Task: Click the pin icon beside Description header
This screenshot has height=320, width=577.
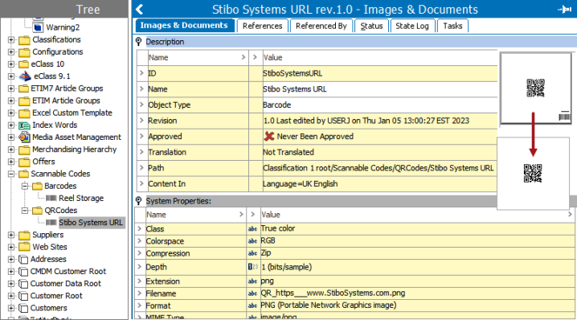Action: [138, 42]
